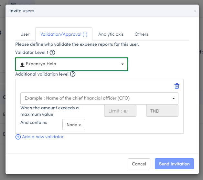Select the Validation/Approval (1) tab
The height and width of the screenshot is (180, 203).
64,34
